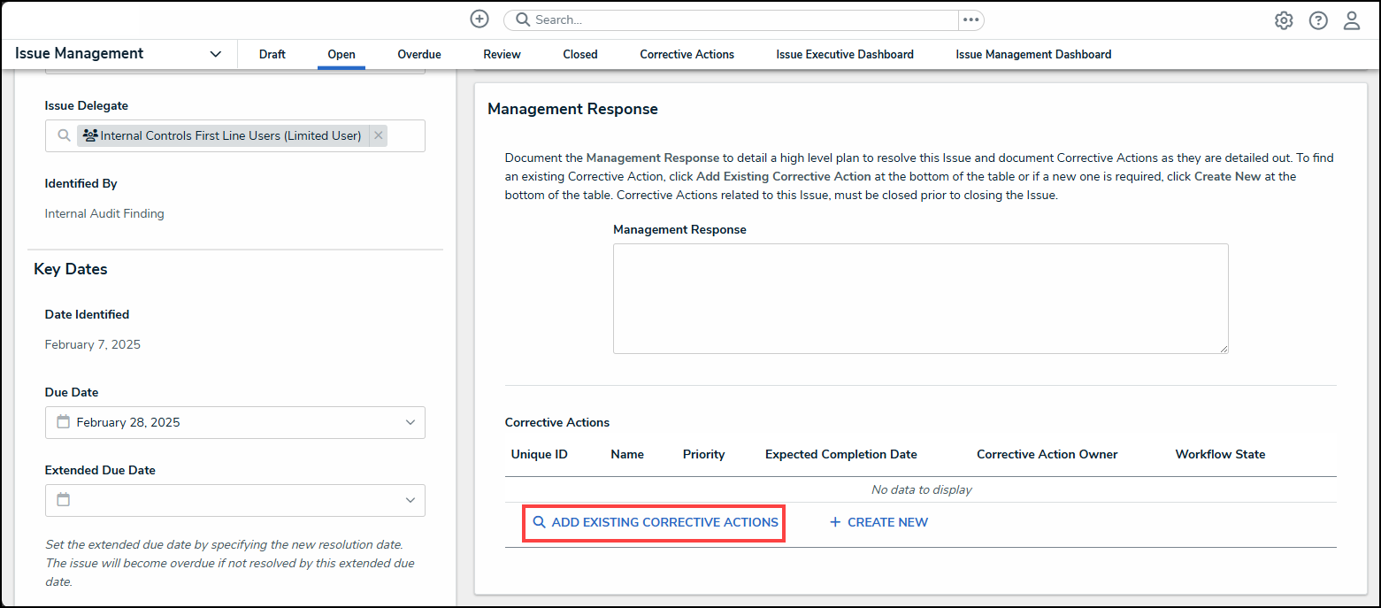Screen dimensions: 1381x608
Task: Click the calendar icon in Due Date field
Action: [63, 422]
